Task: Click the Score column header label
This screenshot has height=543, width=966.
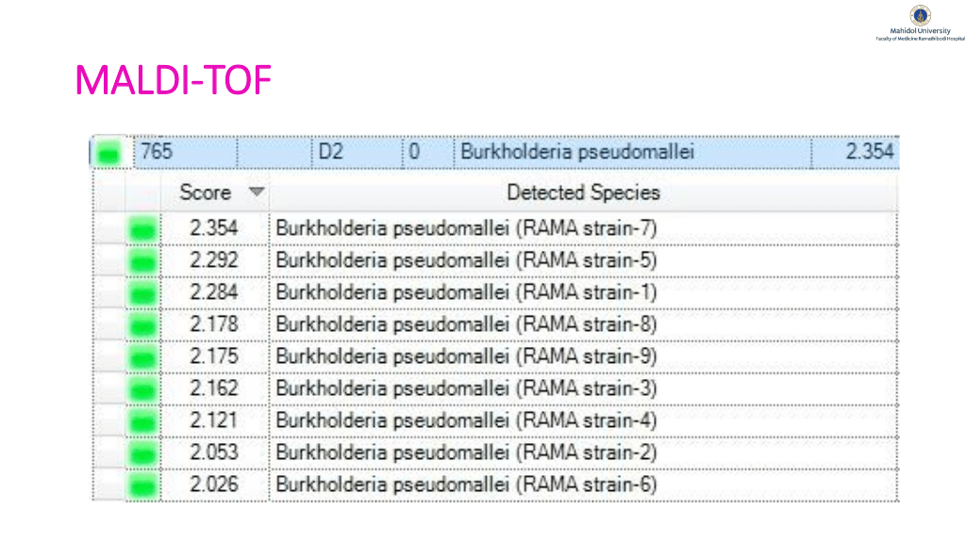Action: (x=205, y=193)
